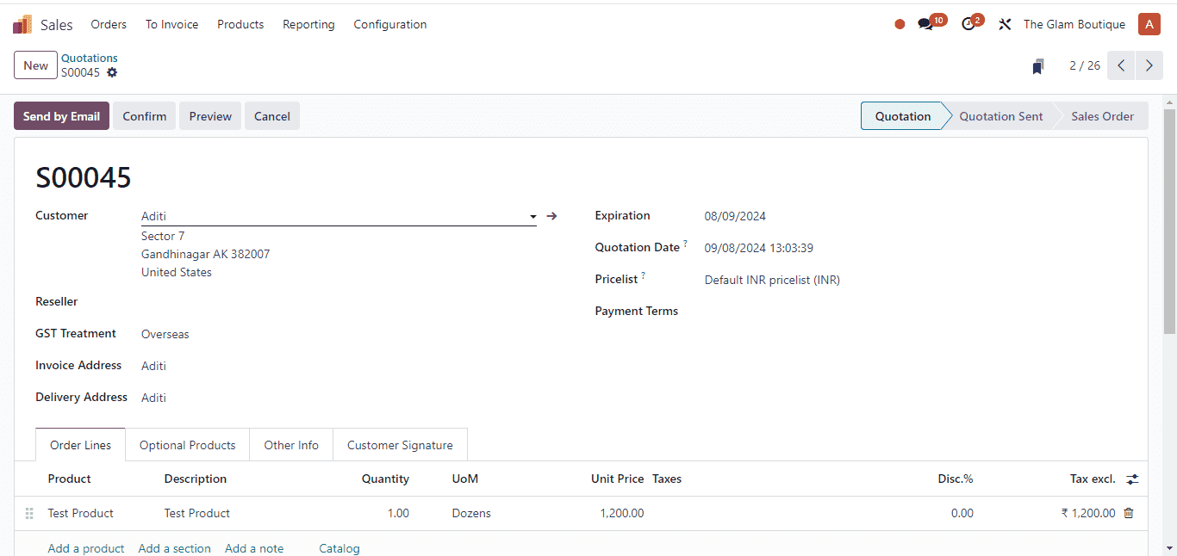Open the activities clock icon with 2 badge
Screen dimensions: 1177x556
968,25
